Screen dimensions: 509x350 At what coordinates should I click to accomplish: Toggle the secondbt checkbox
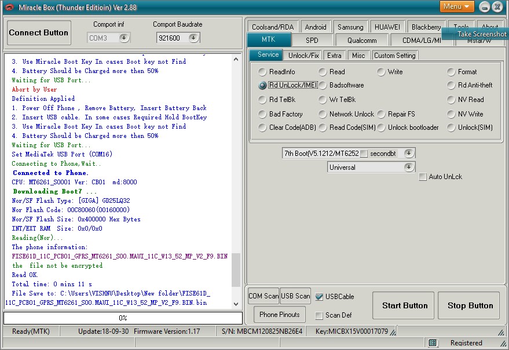(x=364, y=154)
